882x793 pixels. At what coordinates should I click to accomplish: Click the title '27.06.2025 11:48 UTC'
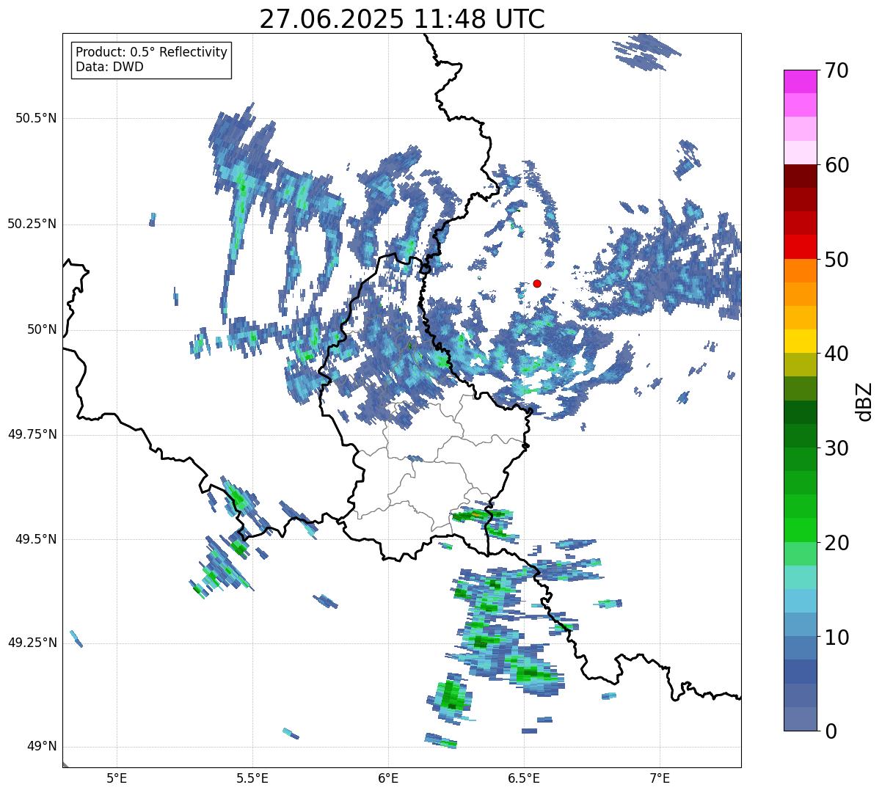[x=402, y=19]
